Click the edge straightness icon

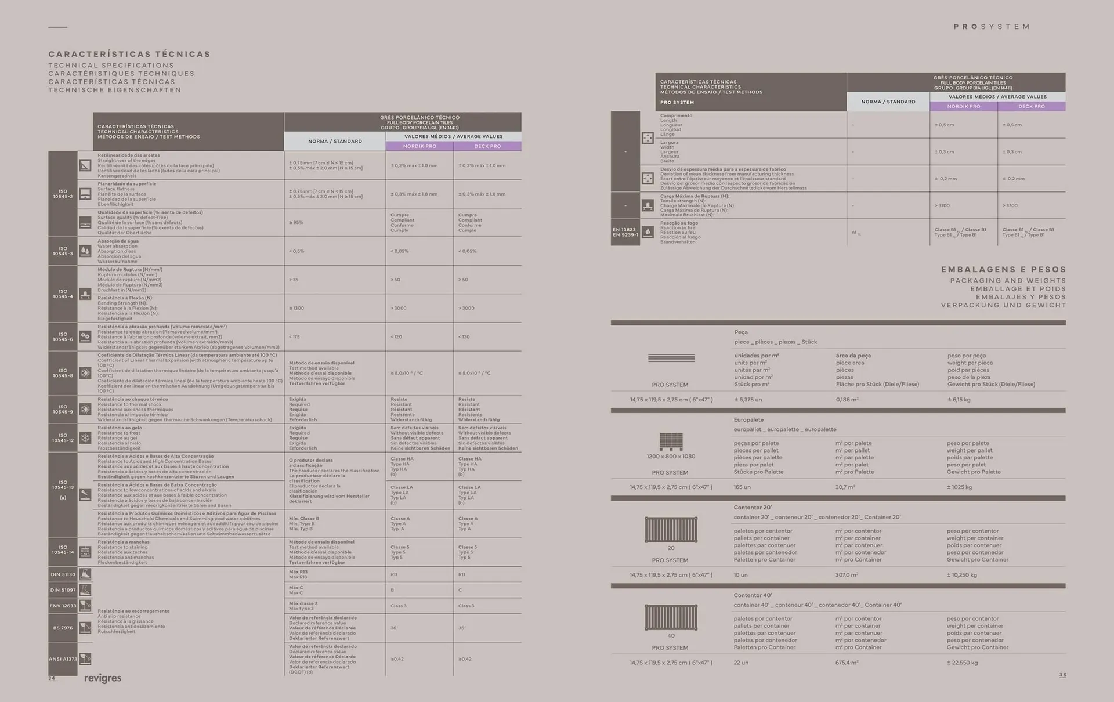pyautogui.click(x=85, y=165)
